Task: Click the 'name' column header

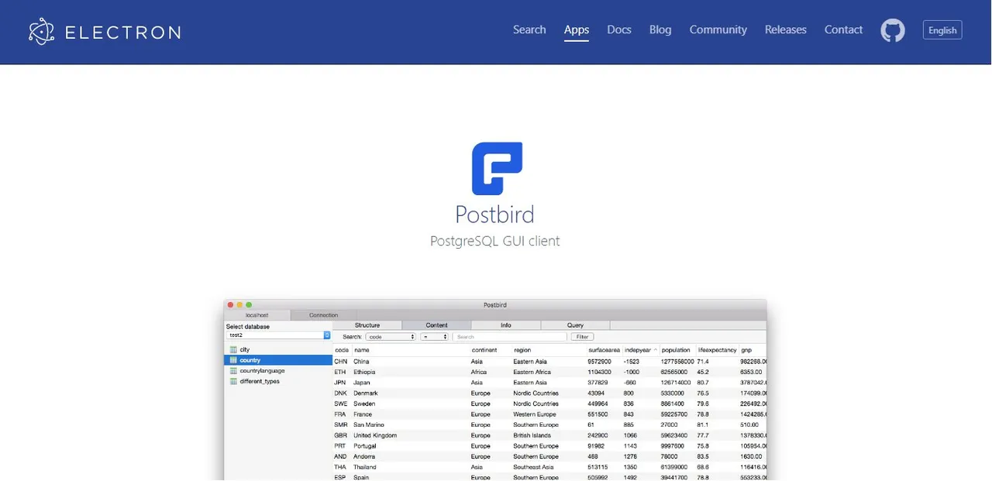Action: point(362,350)
